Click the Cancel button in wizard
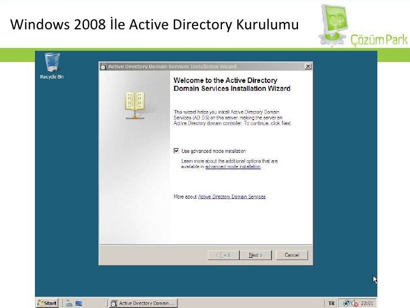This screenshot has height=308, width=410. click(292, 255)
